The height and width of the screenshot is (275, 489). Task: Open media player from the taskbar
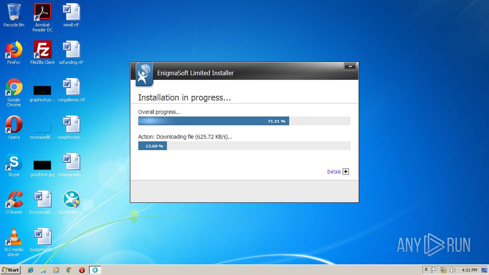click(x=56, y=270)
